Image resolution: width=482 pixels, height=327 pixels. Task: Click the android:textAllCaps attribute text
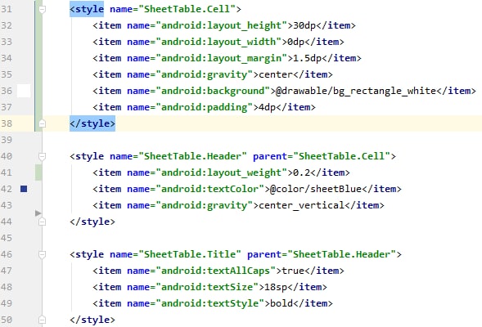(215, 271)
